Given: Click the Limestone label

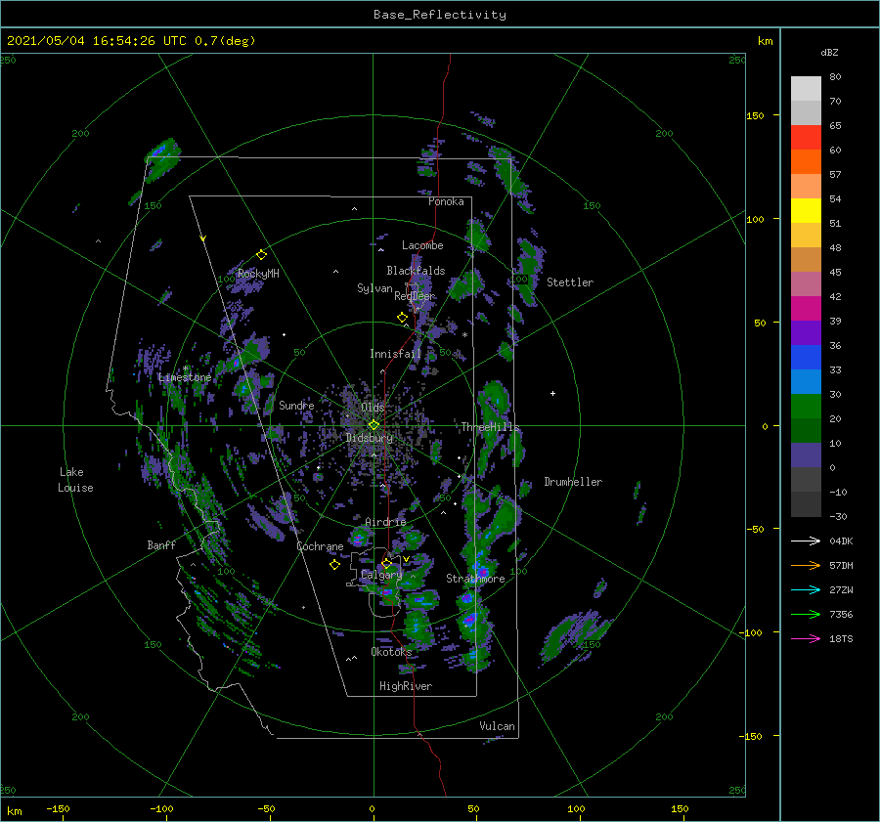Looking at the screenshot, I should [x=185, y=377].
